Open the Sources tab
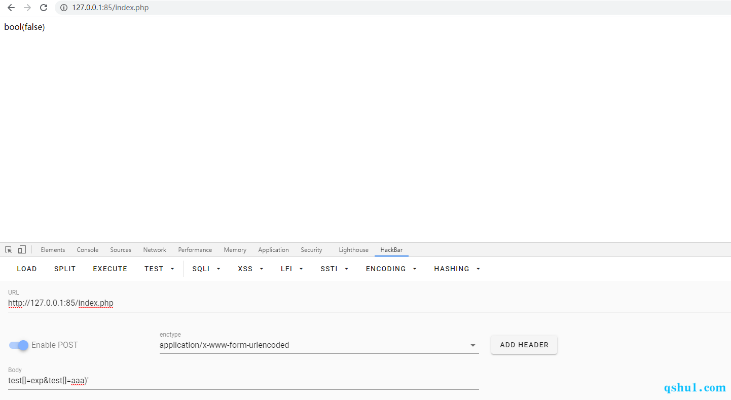 [121, 250]
